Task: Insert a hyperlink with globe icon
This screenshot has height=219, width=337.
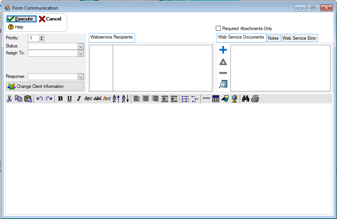Action: [234, 99]
